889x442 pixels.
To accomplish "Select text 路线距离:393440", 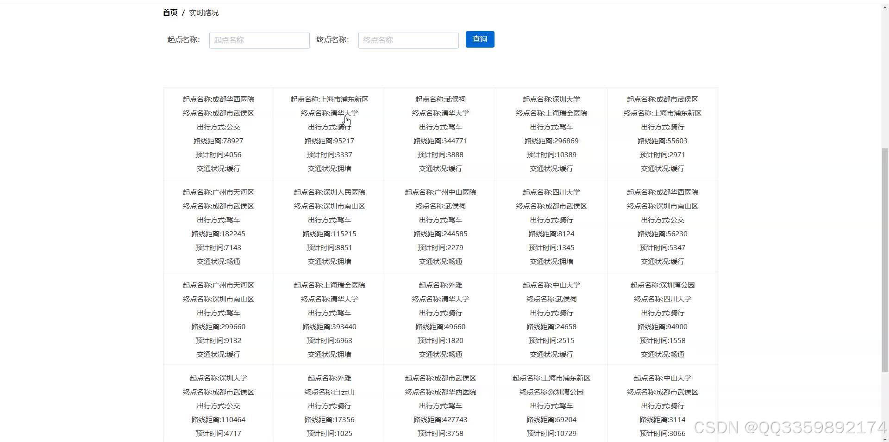I will 330,327.
